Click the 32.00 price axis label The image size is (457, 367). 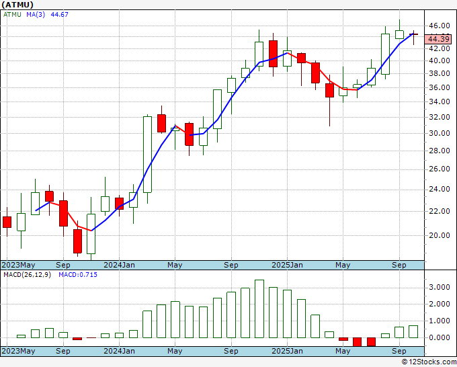click(440, 117)
